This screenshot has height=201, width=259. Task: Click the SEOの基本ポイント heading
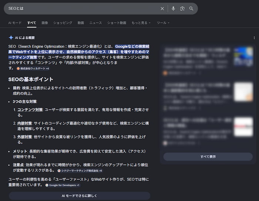[x=31, y=79]
